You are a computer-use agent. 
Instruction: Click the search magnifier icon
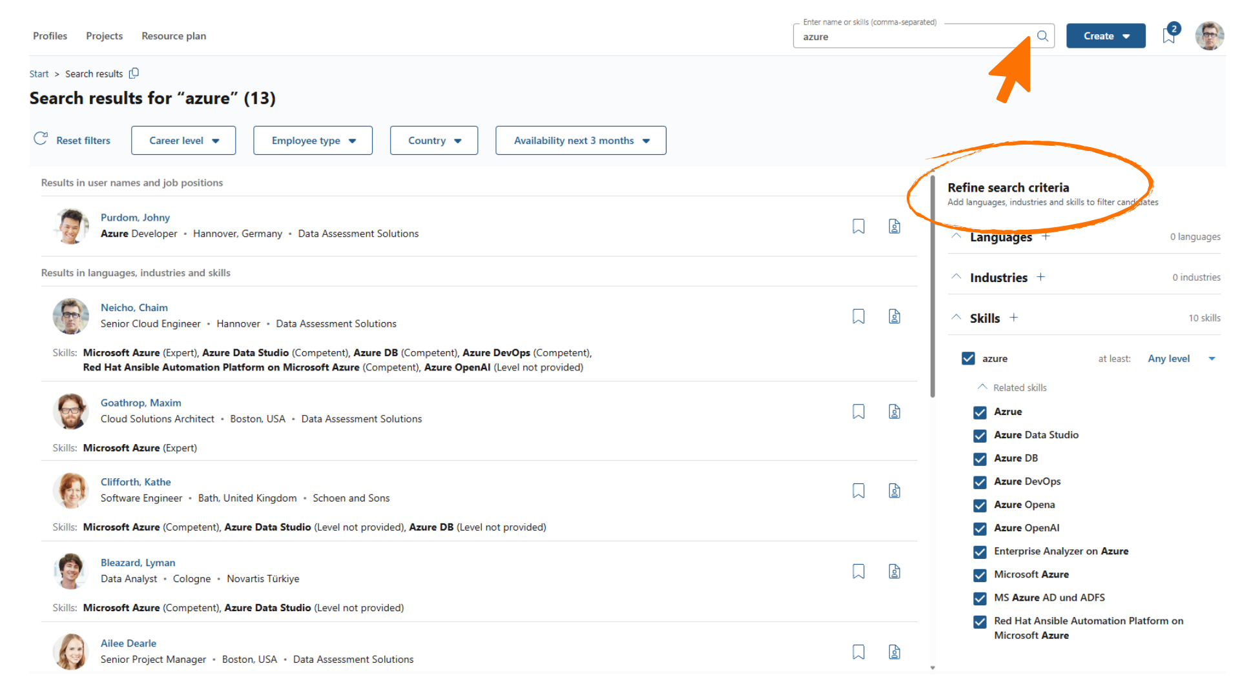pyautogui.click(x=1042, y=36)
